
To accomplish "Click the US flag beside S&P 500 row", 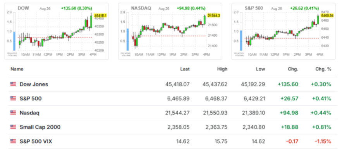I will tap(13, 98).
